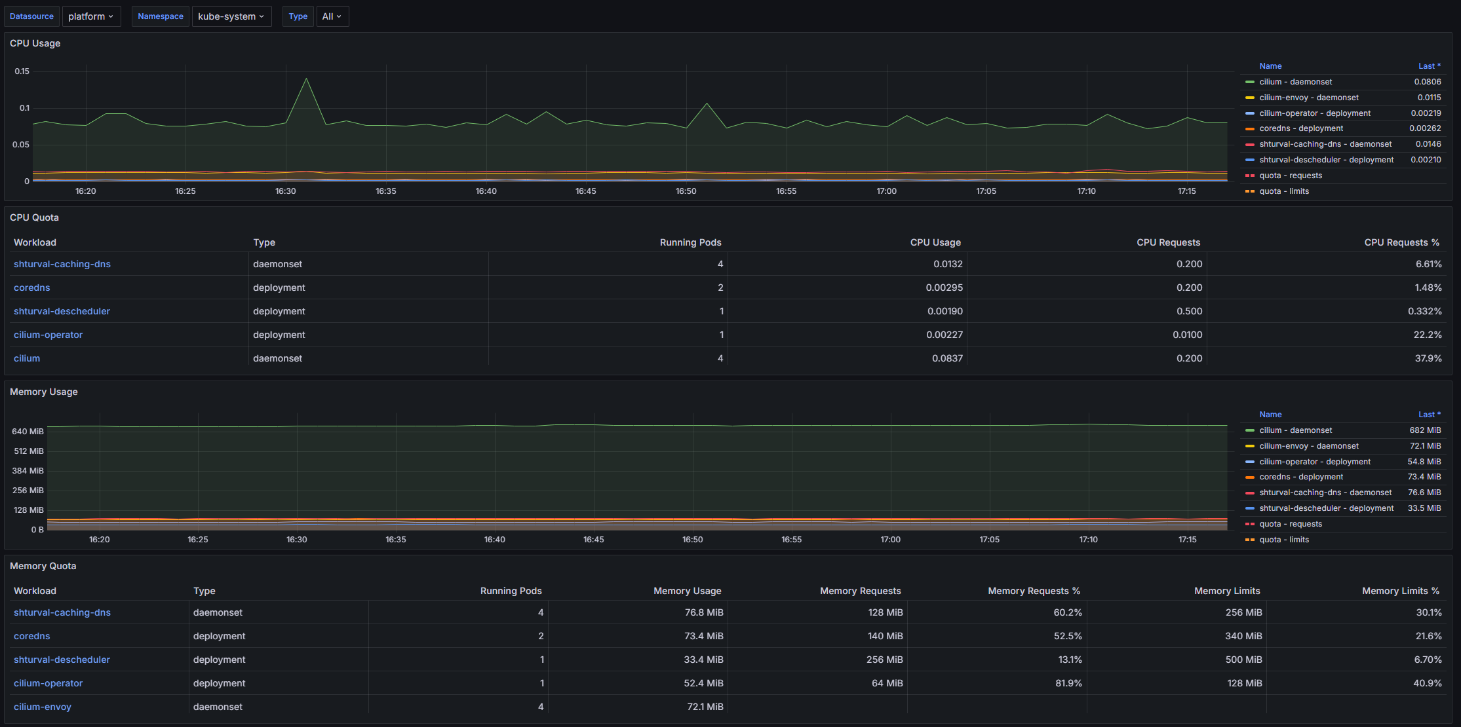Toggle shturval-caching-dns - daemonset in CPU Usage legend
1461x727 pixels.
pyautogui.click(x=1325, y=144)
